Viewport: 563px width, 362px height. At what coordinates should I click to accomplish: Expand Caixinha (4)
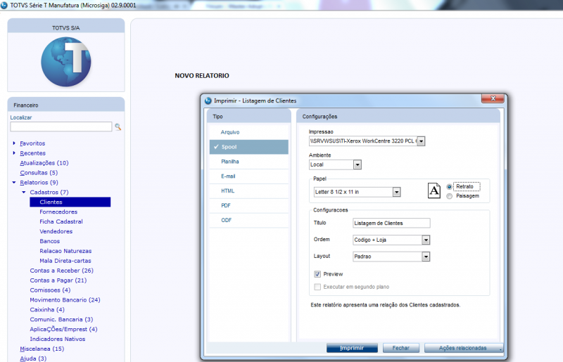(47, 309)
